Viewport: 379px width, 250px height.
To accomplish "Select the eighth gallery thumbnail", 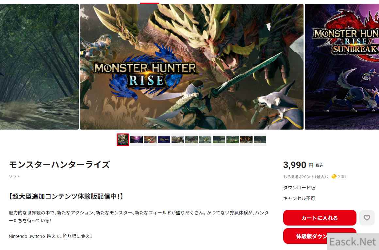I will [x=219, y=140].
